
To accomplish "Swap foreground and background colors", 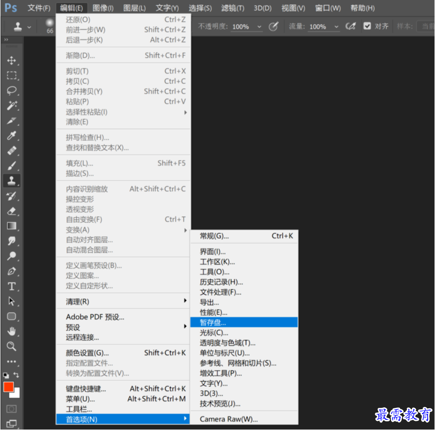I will [x=16, y=375].
